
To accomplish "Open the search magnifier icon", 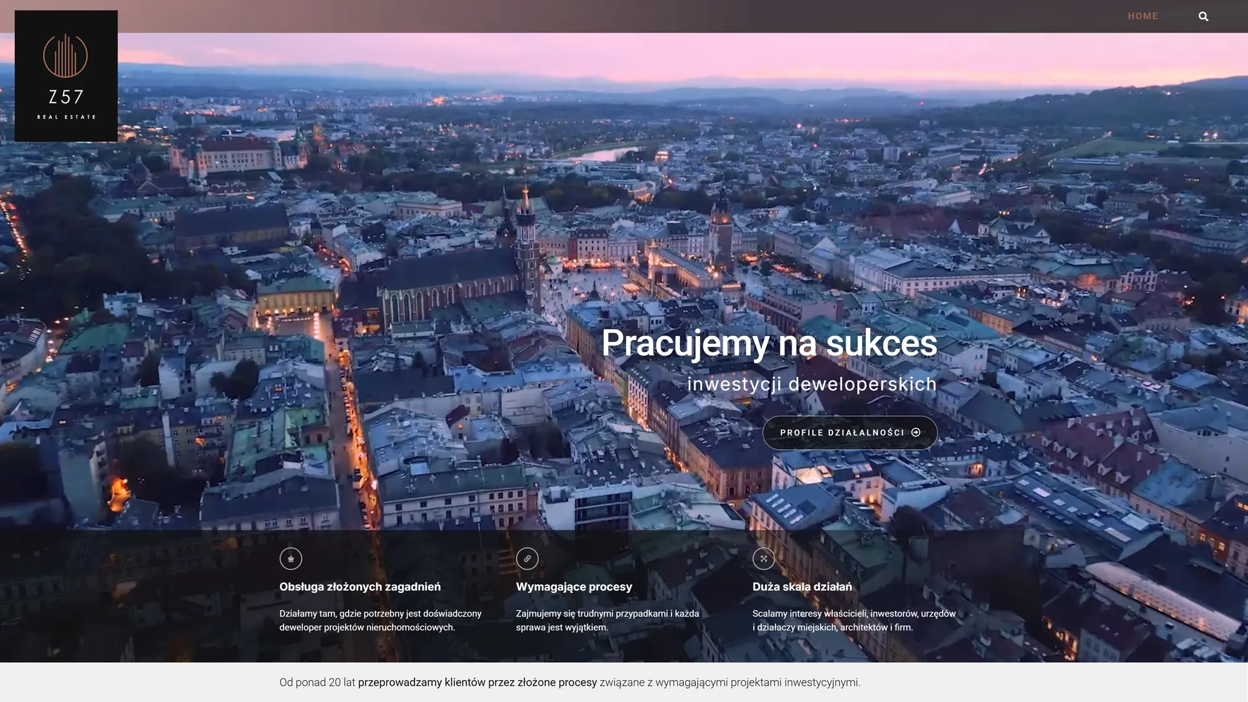I will pos(1203,16).
